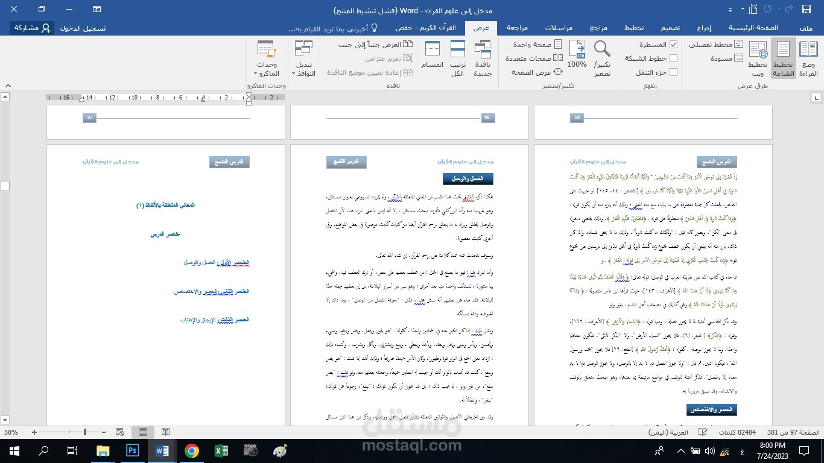
Task: Switch to Read Mode (وضع القراءة) view
Action: click(x=809, y=59)
